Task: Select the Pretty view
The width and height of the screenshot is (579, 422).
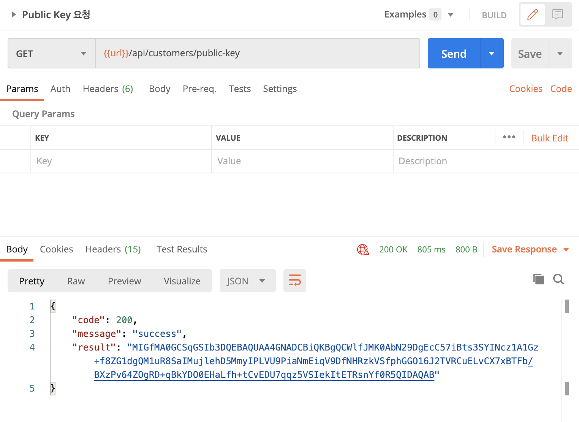Action: pos(32,281)
